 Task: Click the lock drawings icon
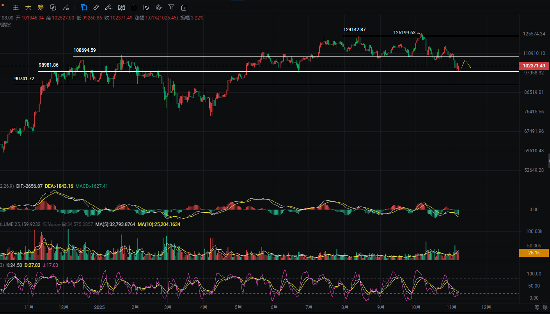[134, 7]
